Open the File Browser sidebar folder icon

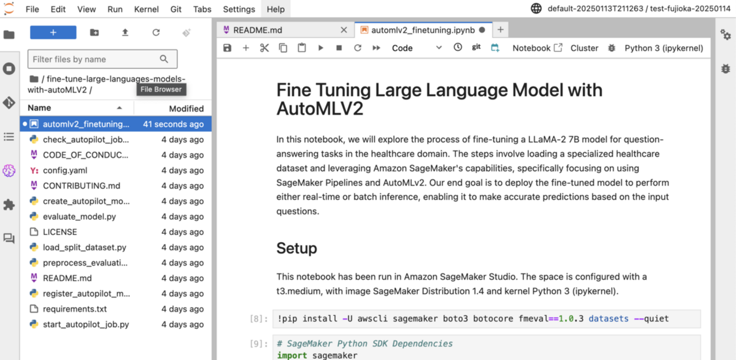[9, 35]
